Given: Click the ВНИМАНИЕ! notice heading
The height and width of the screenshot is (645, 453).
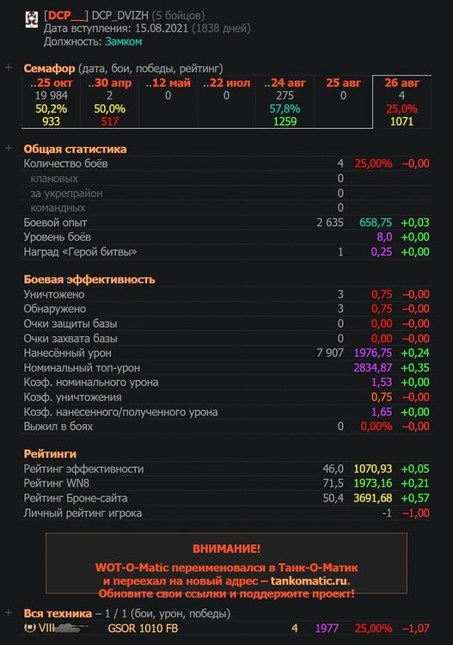Looking at the screenshot, I should pyautogui.click(x=227, y=549).
